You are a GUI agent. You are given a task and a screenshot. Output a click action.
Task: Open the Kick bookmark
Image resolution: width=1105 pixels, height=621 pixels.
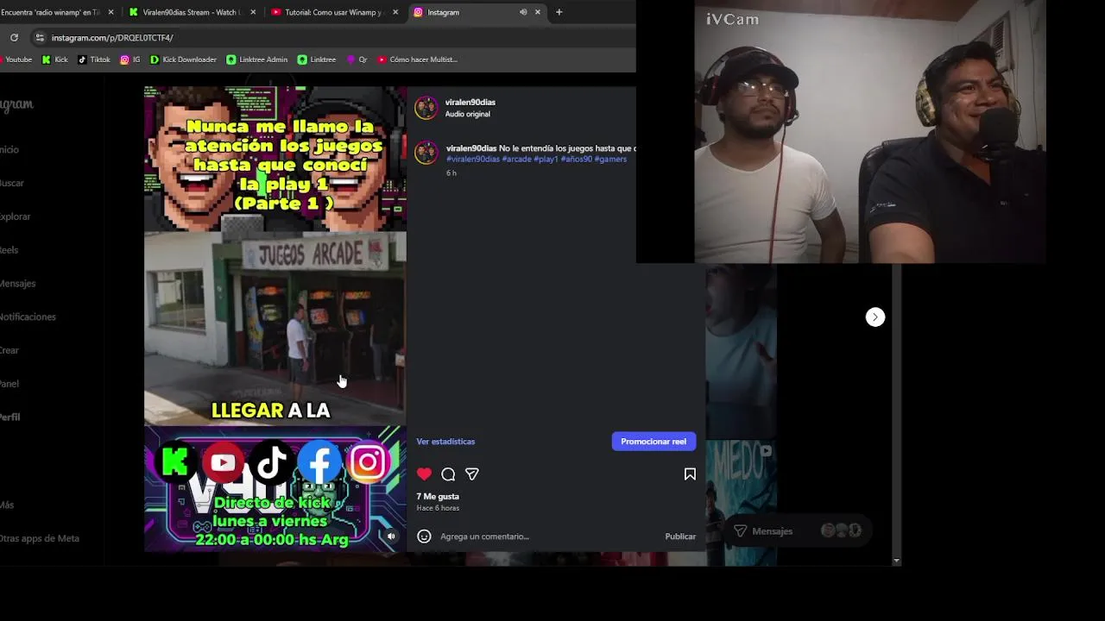[x=54, y=60]
